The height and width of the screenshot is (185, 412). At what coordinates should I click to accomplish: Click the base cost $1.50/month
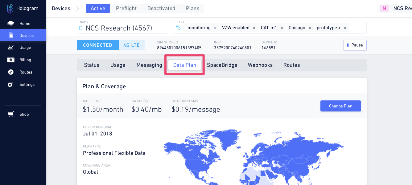click(x=103, y=109)
